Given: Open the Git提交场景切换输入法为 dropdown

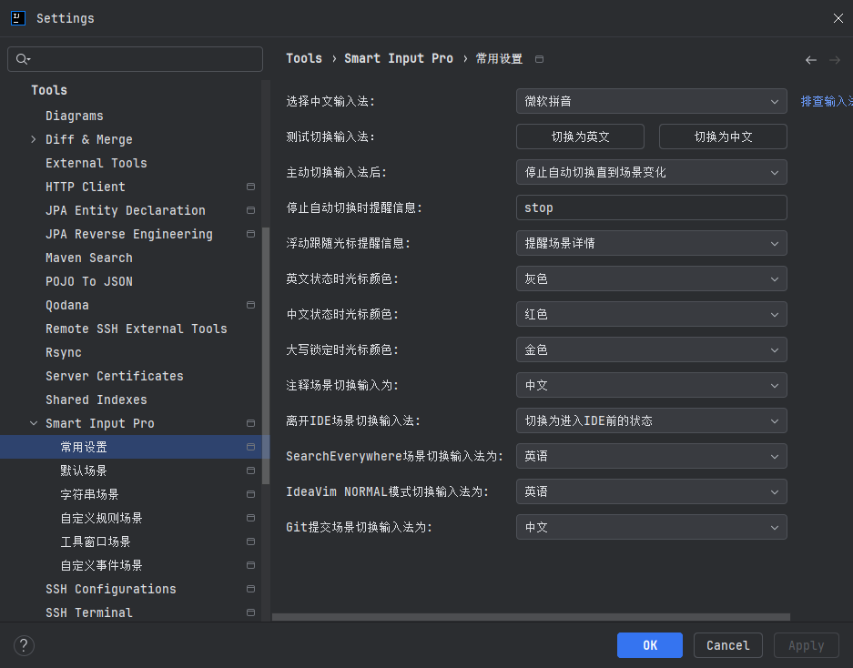Looking at the screenshot, I should coord(651,527).
